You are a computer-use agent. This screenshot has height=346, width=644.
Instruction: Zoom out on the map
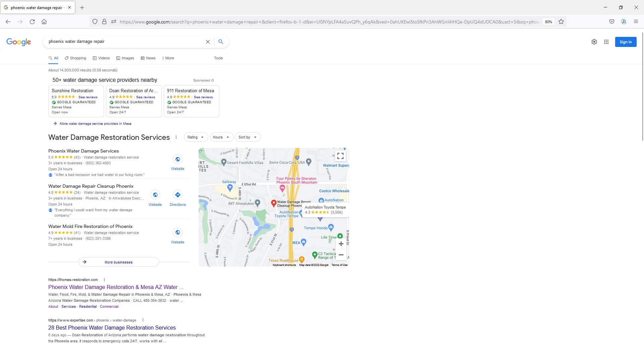tap(341, 255)
